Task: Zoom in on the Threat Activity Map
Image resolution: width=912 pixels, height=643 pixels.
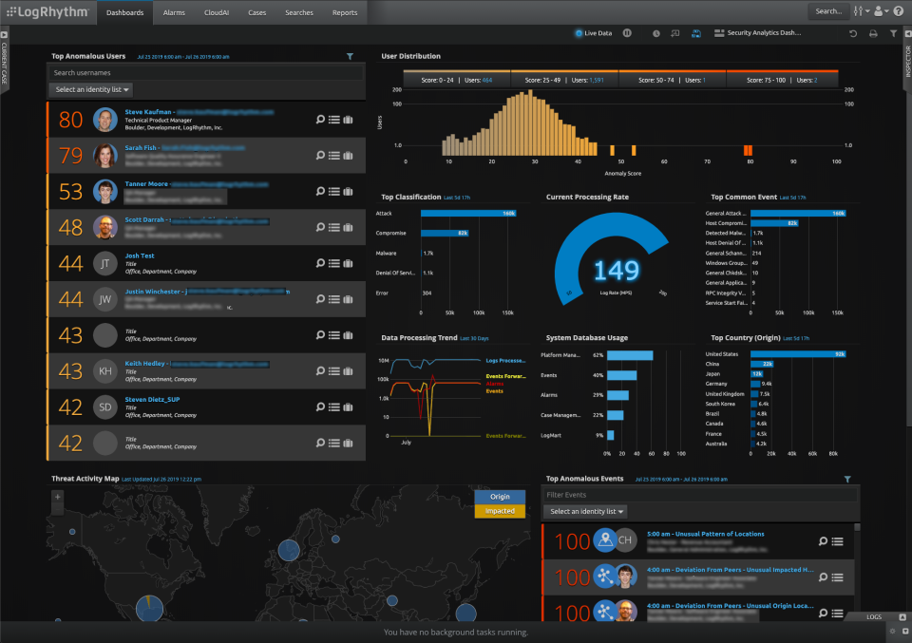Action: pyautogui.click(x=57, y=497)
